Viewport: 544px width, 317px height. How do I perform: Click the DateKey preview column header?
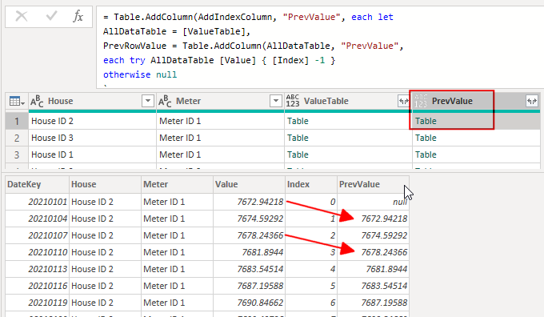click(x=37, y=184)
